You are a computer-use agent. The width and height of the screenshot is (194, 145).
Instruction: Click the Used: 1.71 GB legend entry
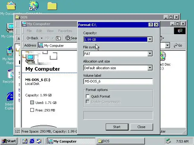click(43, 103)
